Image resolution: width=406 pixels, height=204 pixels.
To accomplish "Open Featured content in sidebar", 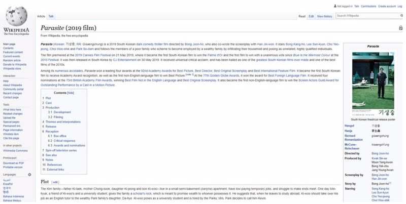I will pos(13,52).
